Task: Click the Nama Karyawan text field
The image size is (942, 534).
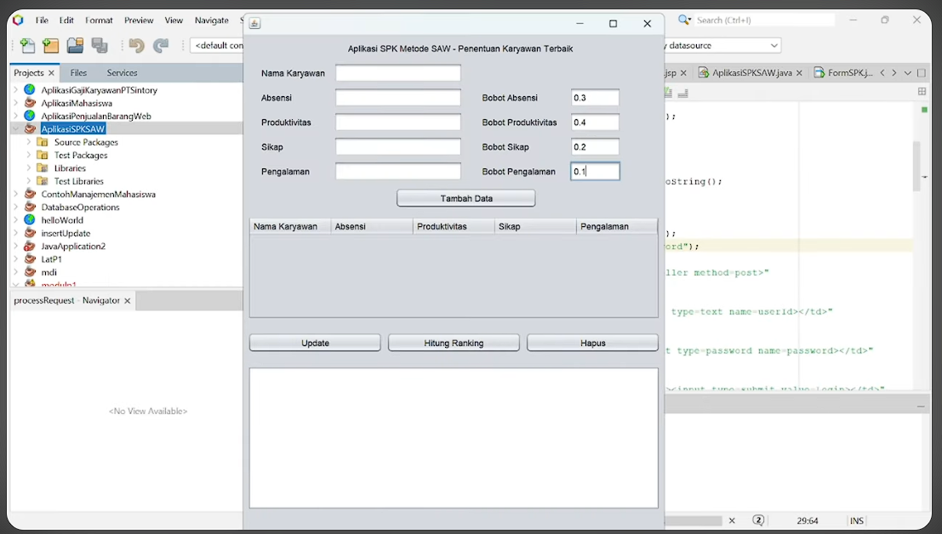Action: pos(398,73)
